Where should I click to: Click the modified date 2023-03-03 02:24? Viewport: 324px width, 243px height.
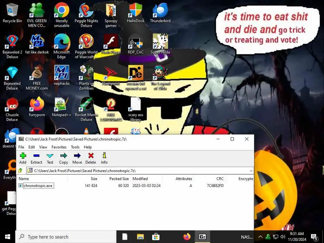click(146, 186)
